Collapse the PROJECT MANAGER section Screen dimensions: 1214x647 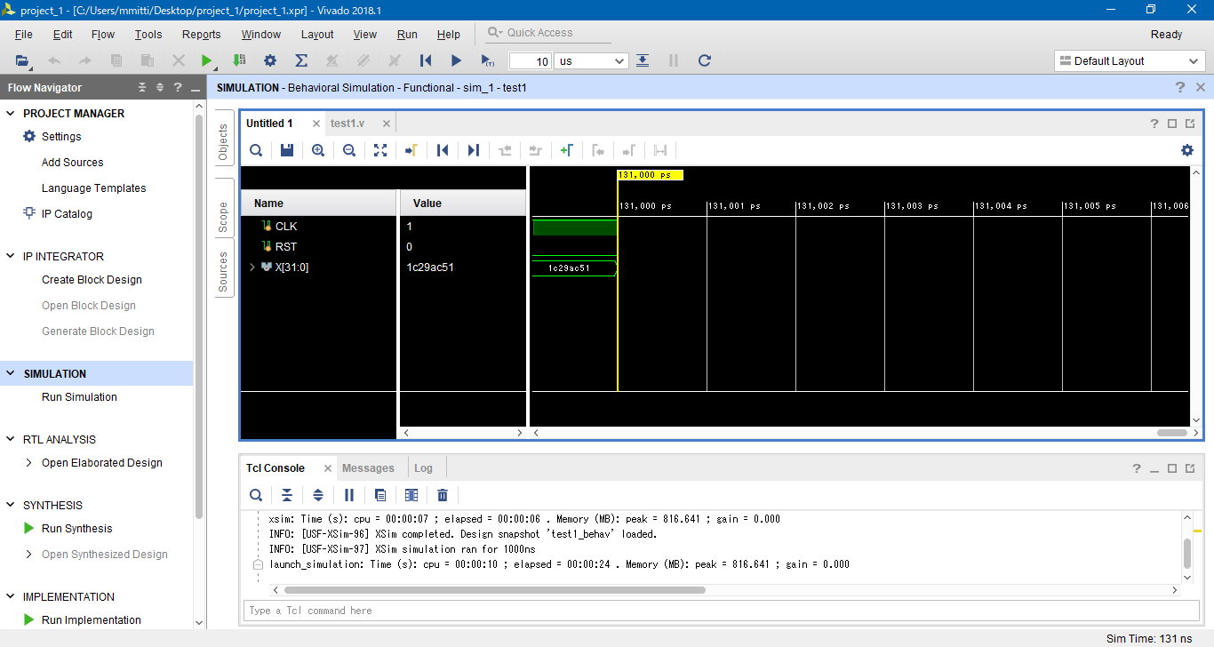click(x=10, y=113)
